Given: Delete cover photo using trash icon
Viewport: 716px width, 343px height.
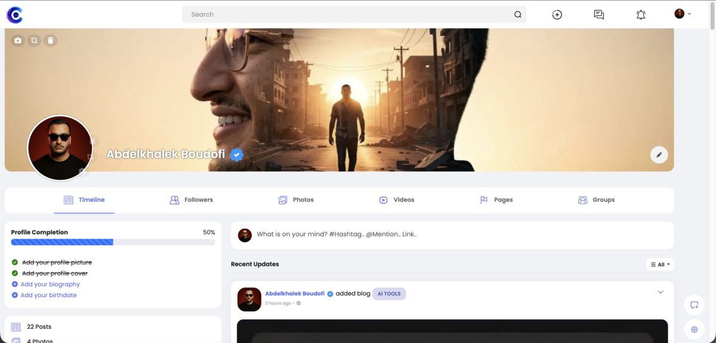Looking at the screenshot, I should [x=51, y=41].
